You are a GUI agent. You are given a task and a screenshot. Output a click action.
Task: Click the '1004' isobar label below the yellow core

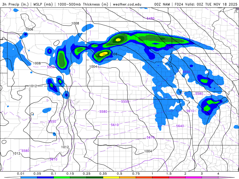[93, 67]
